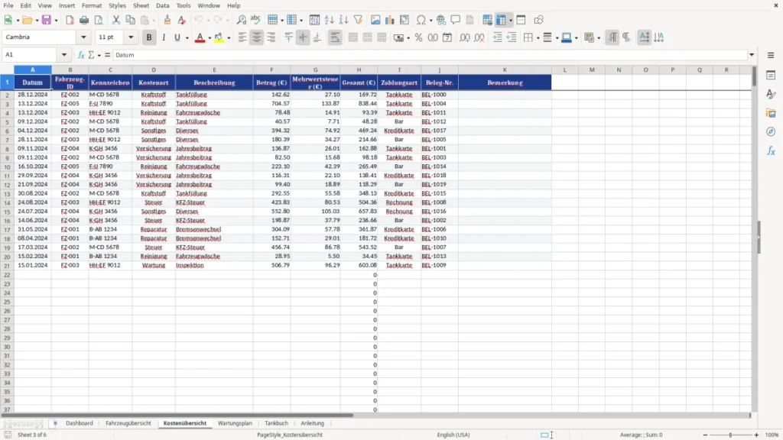This screenshot has width=783, height=440.
Task: Toggle Bold formatting
Action: [149, 37]
